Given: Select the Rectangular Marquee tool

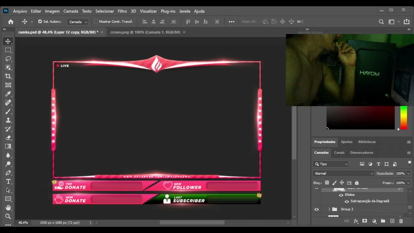Looking at the screenshot, I should pyautogui.click(x=8, y=50).
